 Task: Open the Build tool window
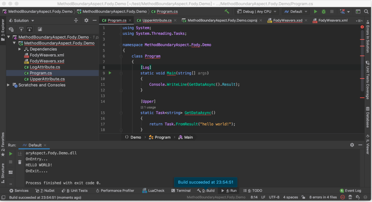[x=206, y=191]
